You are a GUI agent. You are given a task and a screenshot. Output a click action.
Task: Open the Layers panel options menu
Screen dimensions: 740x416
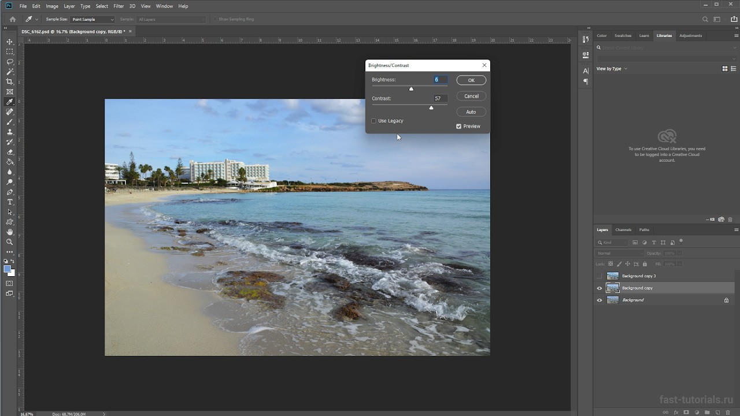736,230
